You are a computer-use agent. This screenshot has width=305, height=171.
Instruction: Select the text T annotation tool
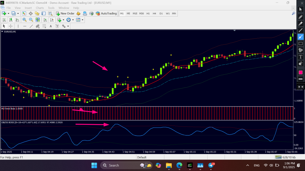301,57
